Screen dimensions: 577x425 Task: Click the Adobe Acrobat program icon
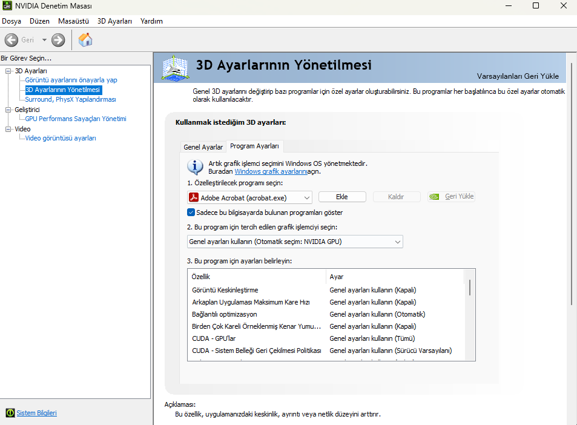point(194,197)
